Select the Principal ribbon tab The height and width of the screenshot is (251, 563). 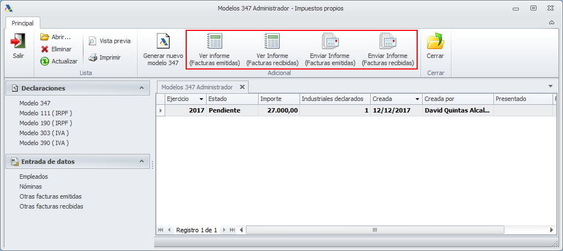[23, 23]
